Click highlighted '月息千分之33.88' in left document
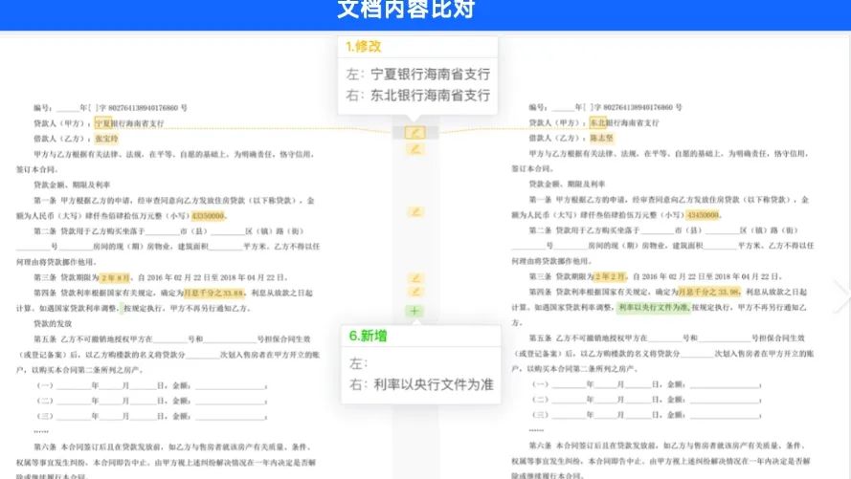Image resolution: width=851 pixels, height=479 pixels. click(213, 294)
